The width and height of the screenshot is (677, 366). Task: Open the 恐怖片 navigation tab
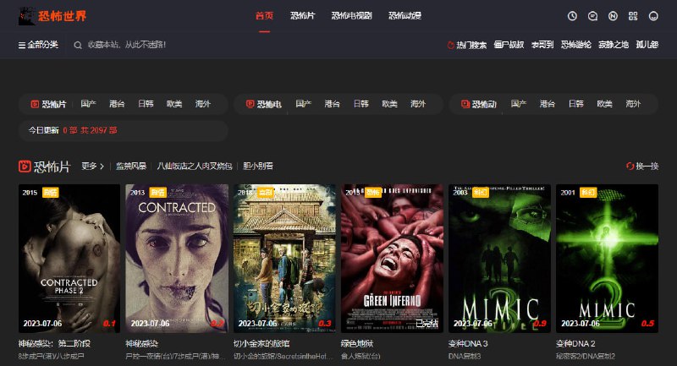coord(303,16)
